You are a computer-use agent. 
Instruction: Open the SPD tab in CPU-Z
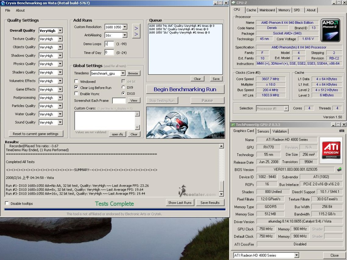tap(297, 10)
